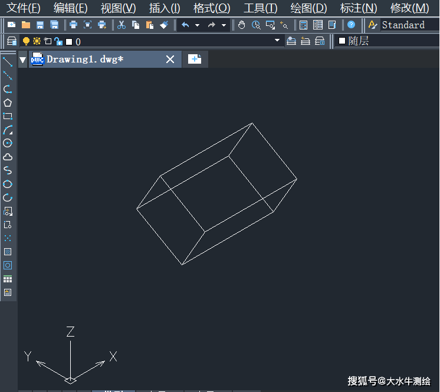Expand the drawing tabs list triangle
The height and width of the screenshot is (392, 440).
(x=23, y=60)
